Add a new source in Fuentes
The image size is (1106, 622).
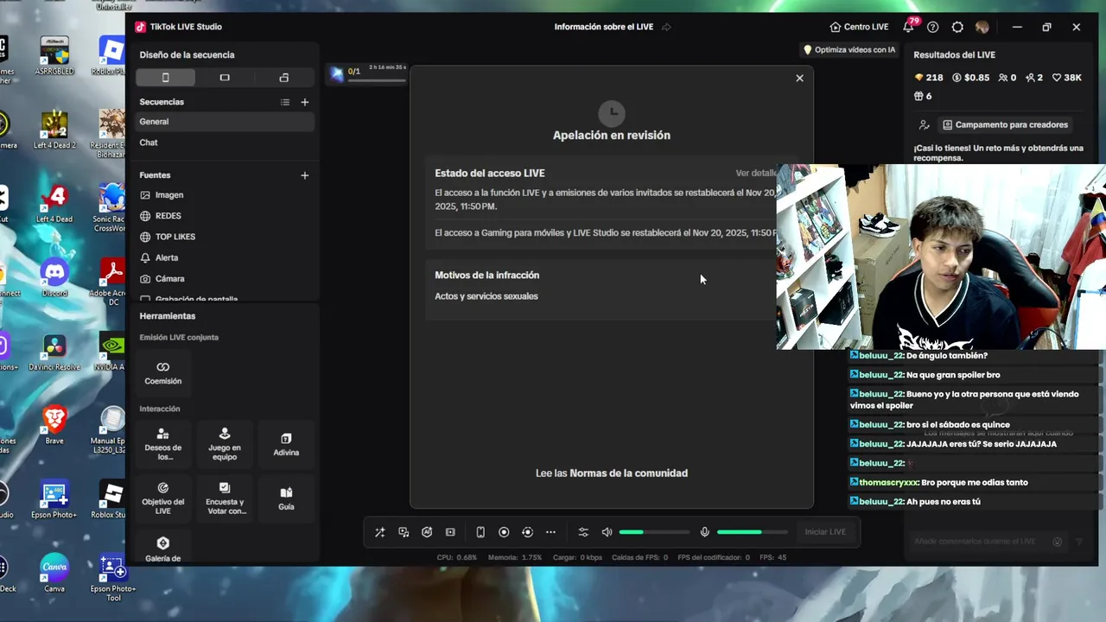tap(304, 175)
